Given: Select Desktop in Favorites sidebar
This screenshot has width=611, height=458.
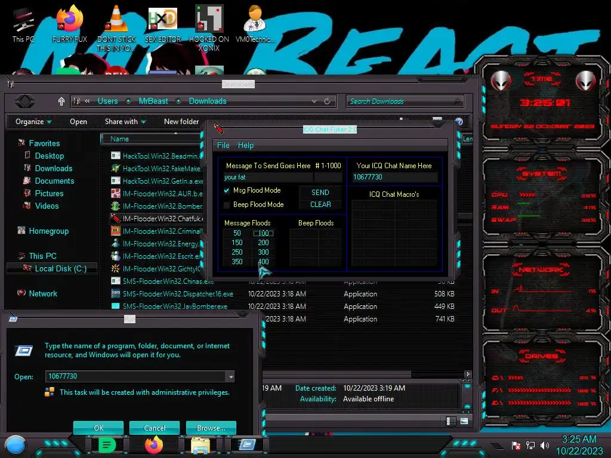Looking at the screenshot, I should point(49,156).
